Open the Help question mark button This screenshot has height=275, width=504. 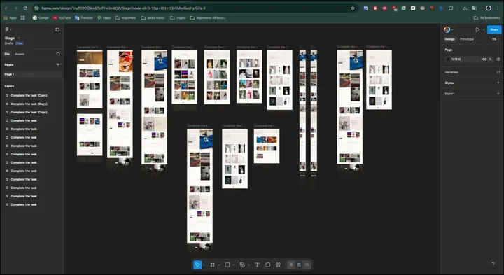pos(493,264)
